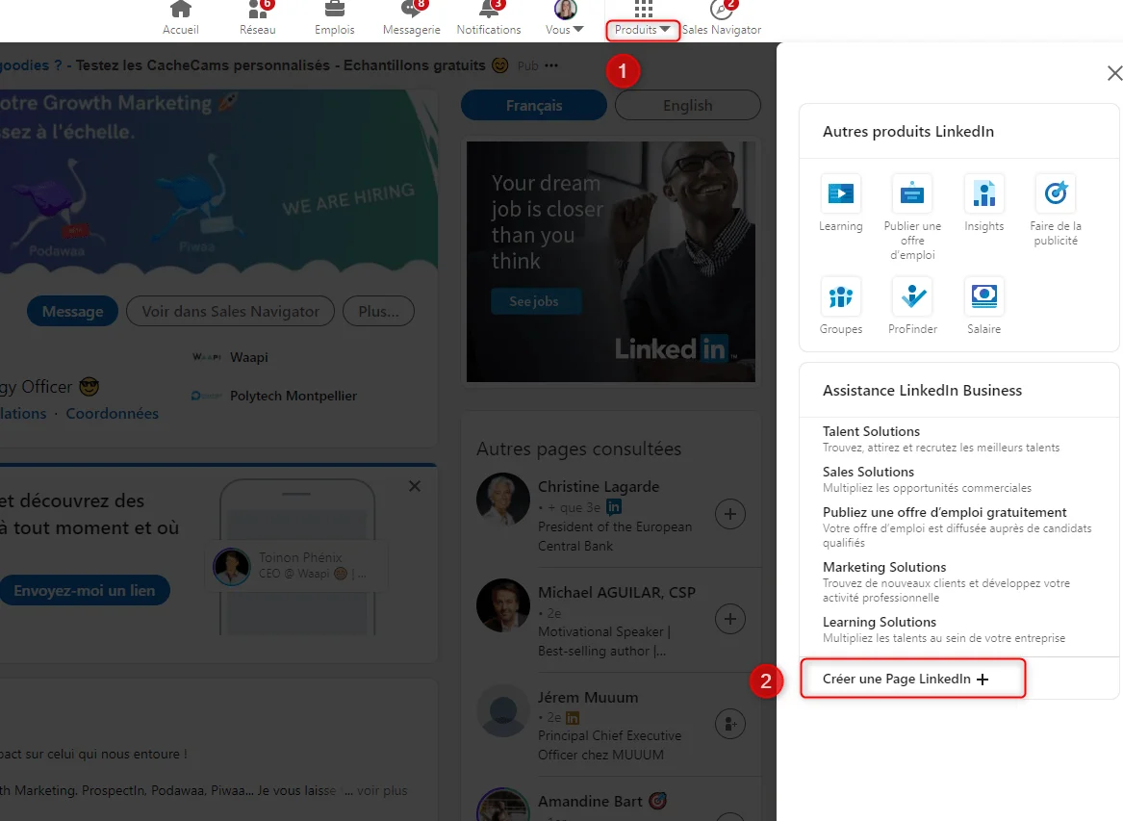Open the Waapi company entry
Image resolution: width=1123 pixels, height=821 pixels.
pyautogui.click(x=230, y=357)
